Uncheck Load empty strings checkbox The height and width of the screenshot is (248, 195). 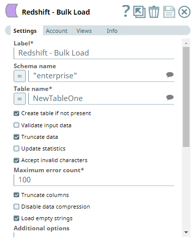(16, 218)
